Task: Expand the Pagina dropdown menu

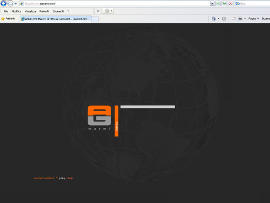Action: (x=253, y=19)
